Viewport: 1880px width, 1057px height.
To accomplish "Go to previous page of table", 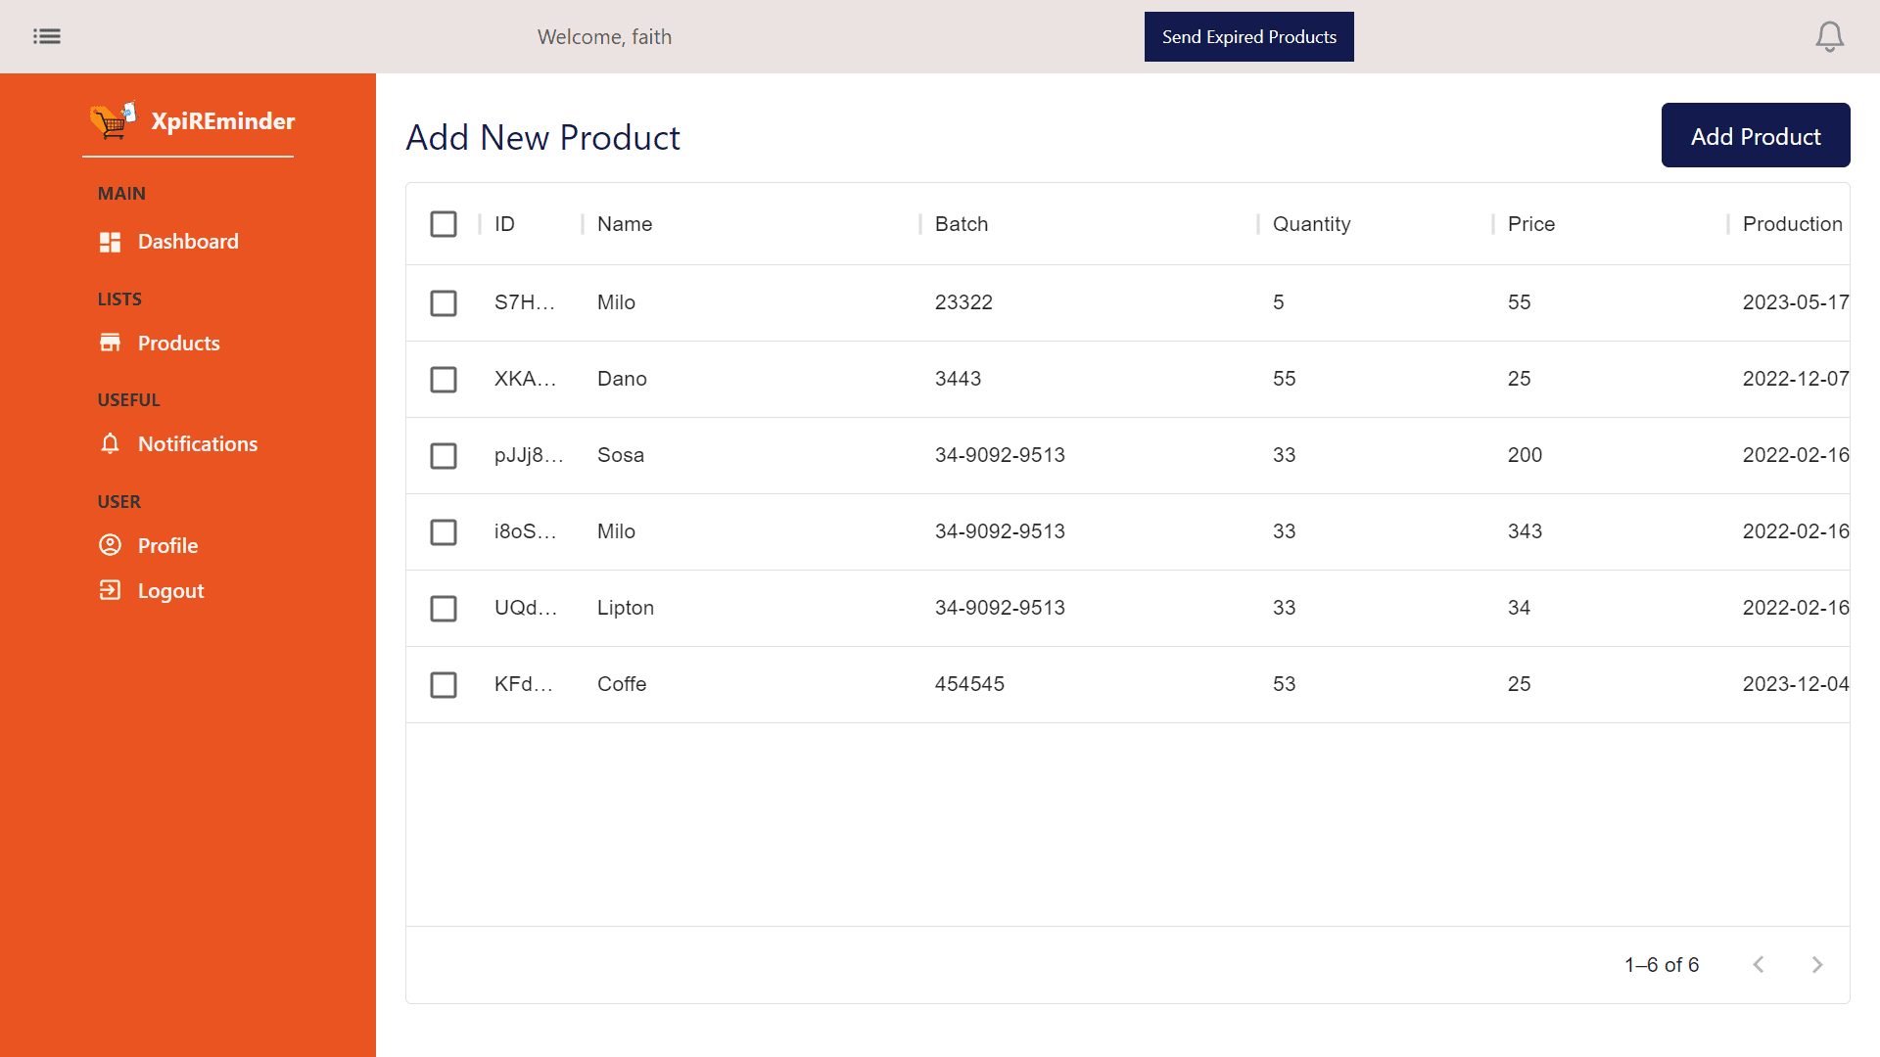I will coord(1759,965).
